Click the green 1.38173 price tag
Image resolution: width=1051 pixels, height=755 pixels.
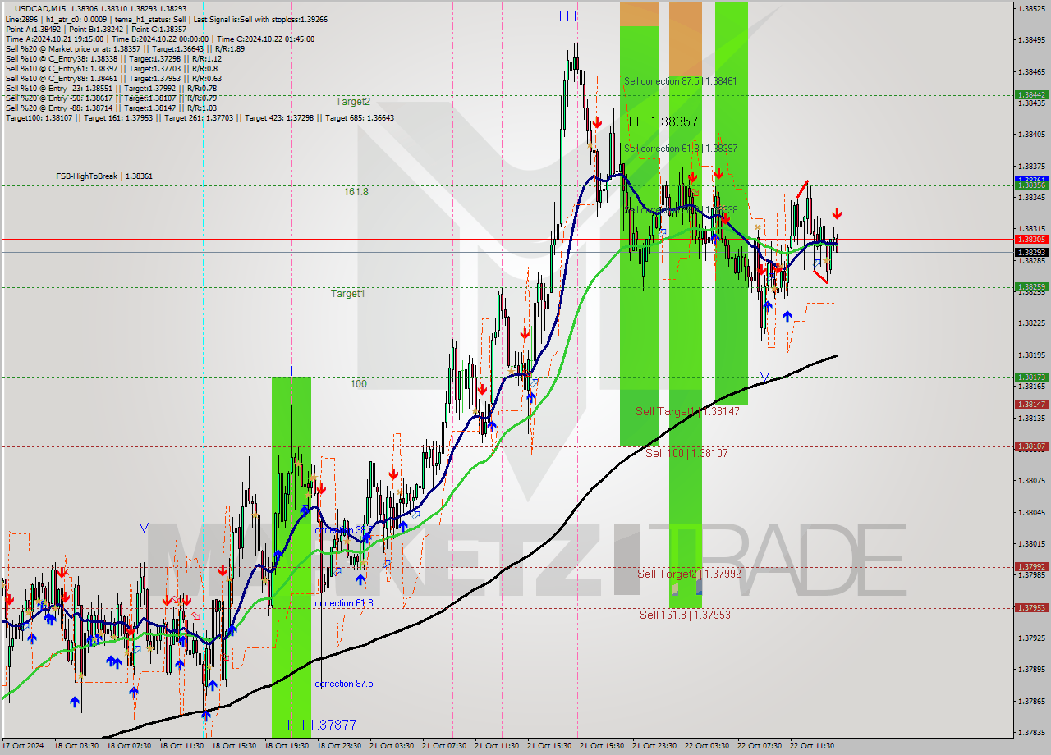[1030, 377]
